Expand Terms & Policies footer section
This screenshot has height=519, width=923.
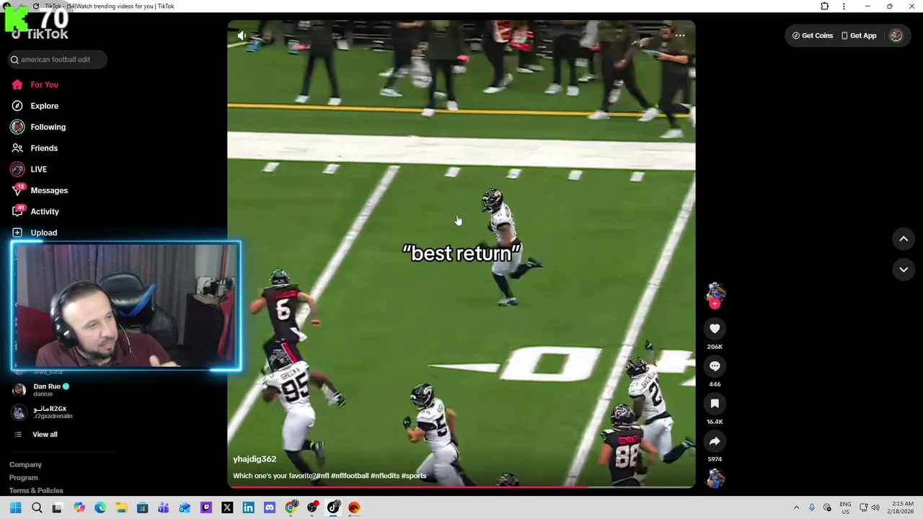point(36,491)
